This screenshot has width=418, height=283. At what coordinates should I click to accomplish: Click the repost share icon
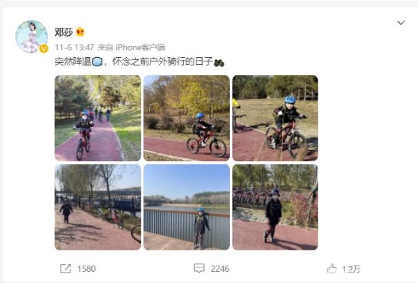(65, 268)
